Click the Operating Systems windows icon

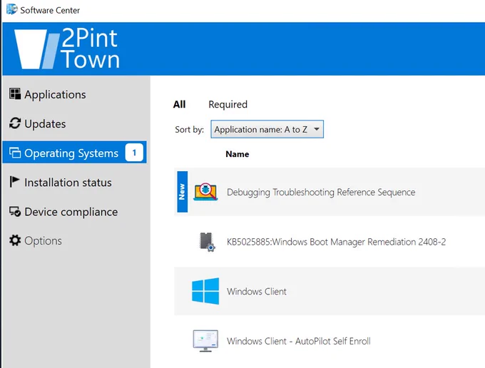tap(15, 153)
